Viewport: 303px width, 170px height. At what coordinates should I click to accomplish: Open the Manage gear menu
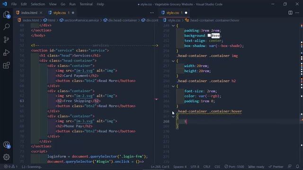pos(6,157)
